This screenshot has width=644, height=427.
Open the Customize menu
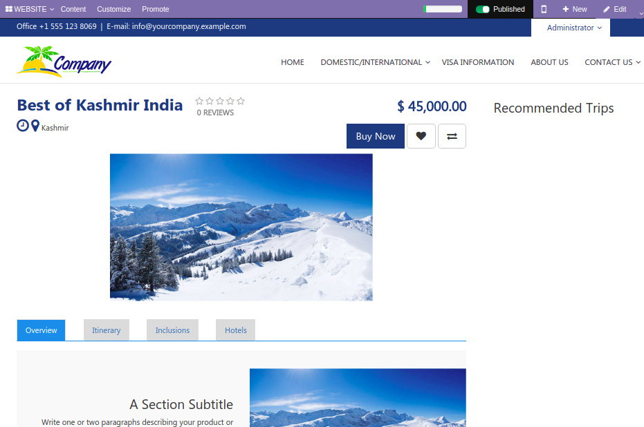(x=113, y=9)
